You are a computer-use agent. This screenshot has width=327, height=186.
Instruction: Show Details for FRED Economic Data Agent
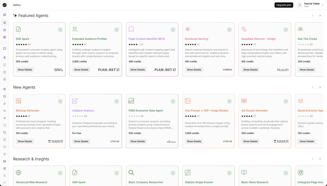coord(138,141)
